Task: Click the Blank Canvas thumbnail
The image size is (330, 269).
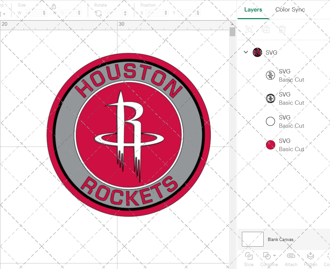Action: pyautogui.click(x=252, y=239)
